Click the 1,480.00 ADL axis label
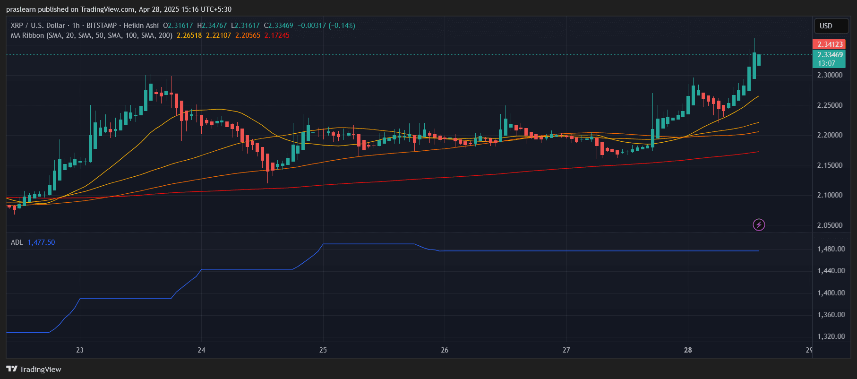857x379 pixels. pyautogui.click(x=831, y=249)
